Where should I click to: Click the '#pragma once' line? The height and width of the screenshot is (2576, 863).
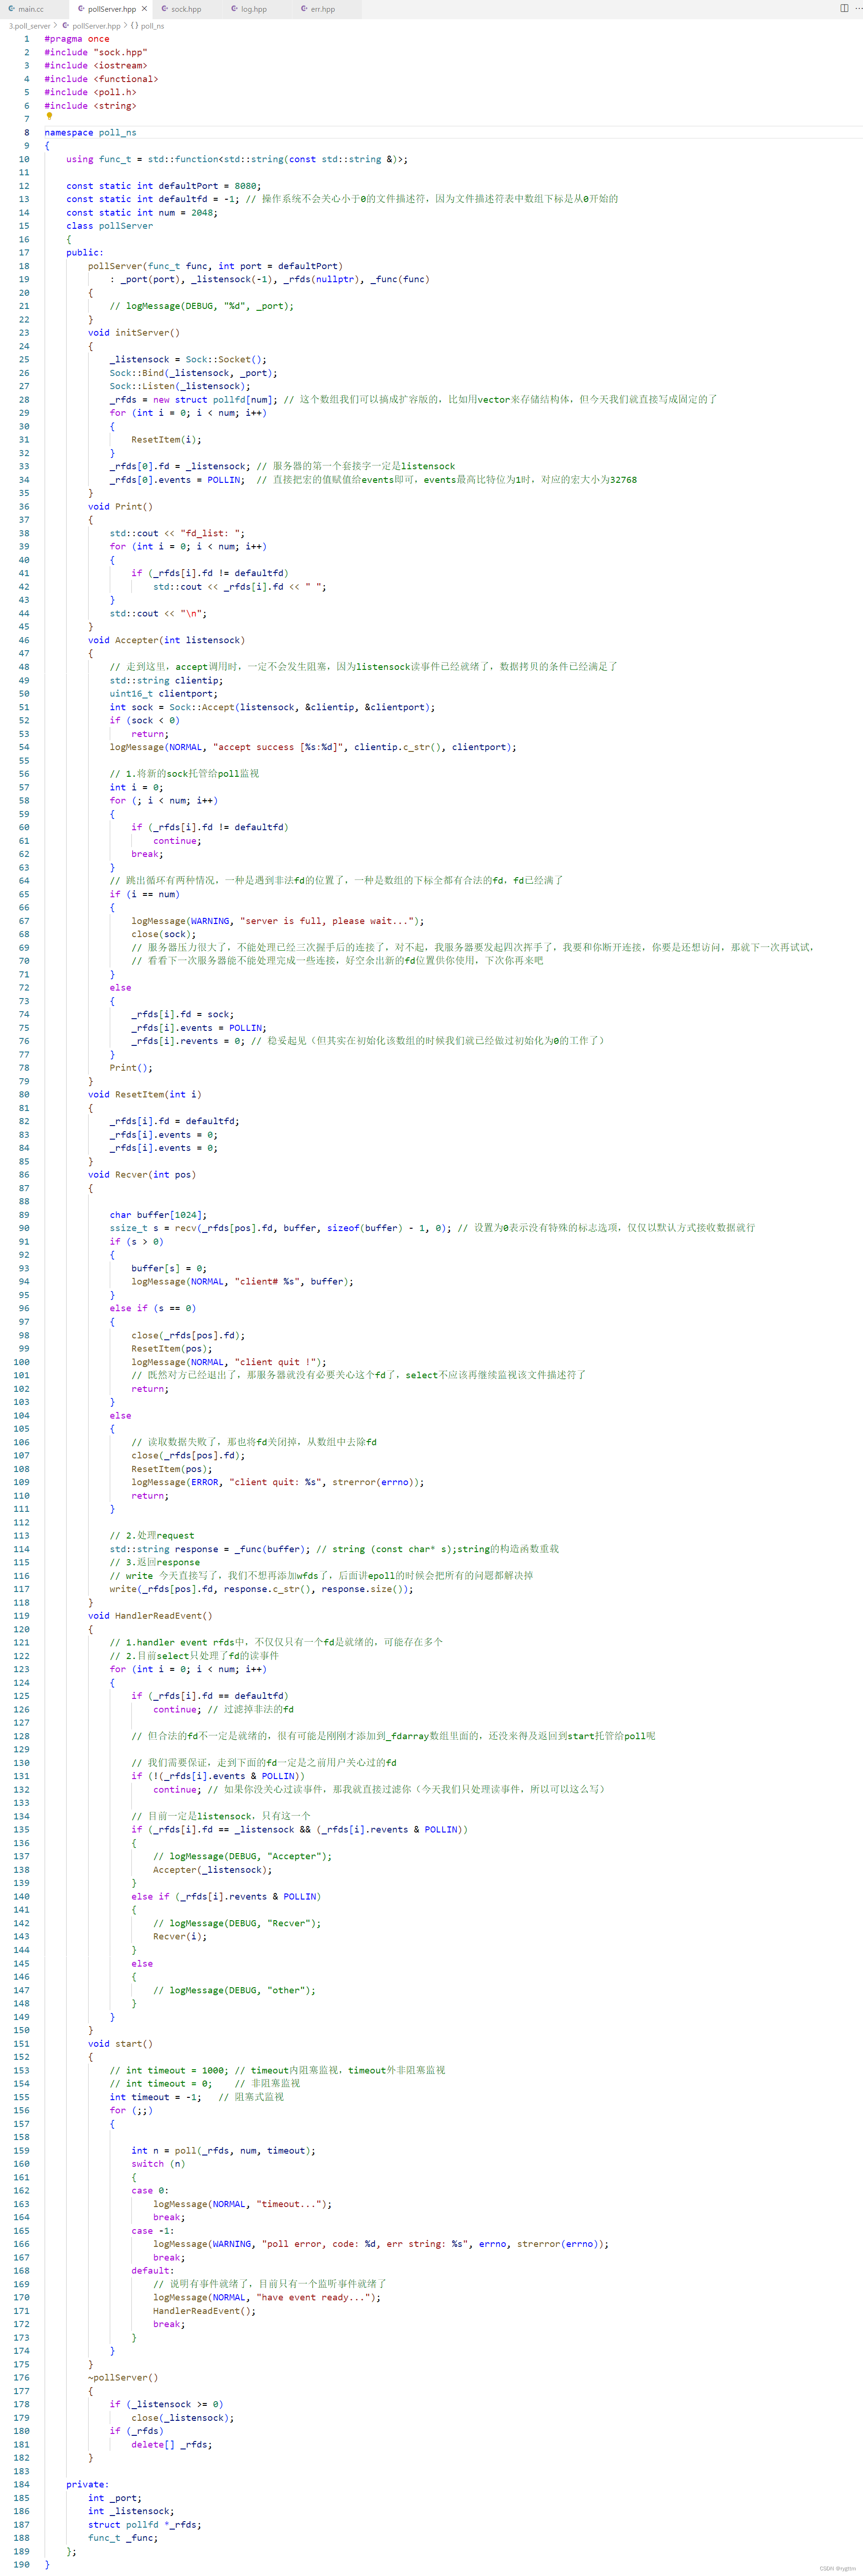[77, 39]
